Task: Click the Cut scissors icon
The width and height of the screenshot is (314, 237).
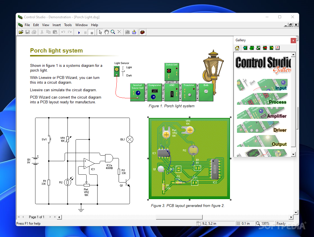Action: click(x=42, y=32)
